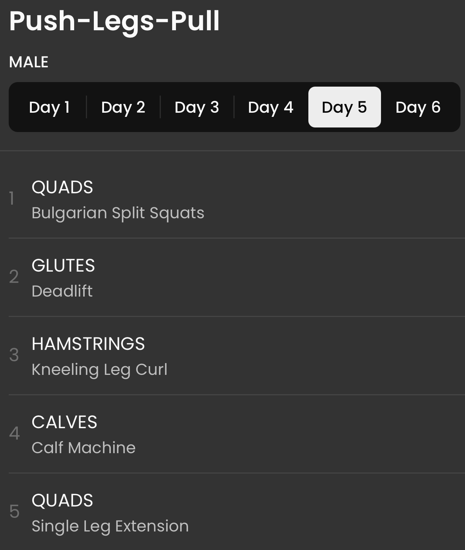Viewport: 465px width, 550px height.
Task: Switch to the Day 1 tab
Action: (49, 107)
